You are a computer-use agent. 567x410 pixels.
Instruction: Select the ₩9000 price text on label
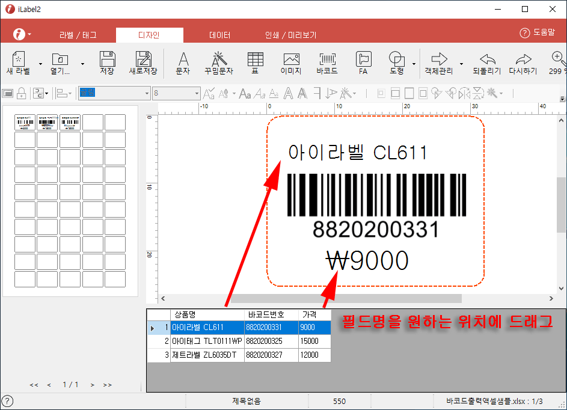(367, 260)
